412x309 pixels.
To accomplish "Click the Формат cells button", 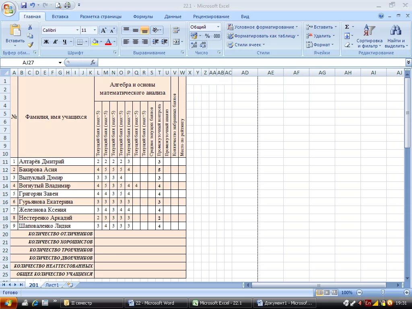I will (320, 45).
